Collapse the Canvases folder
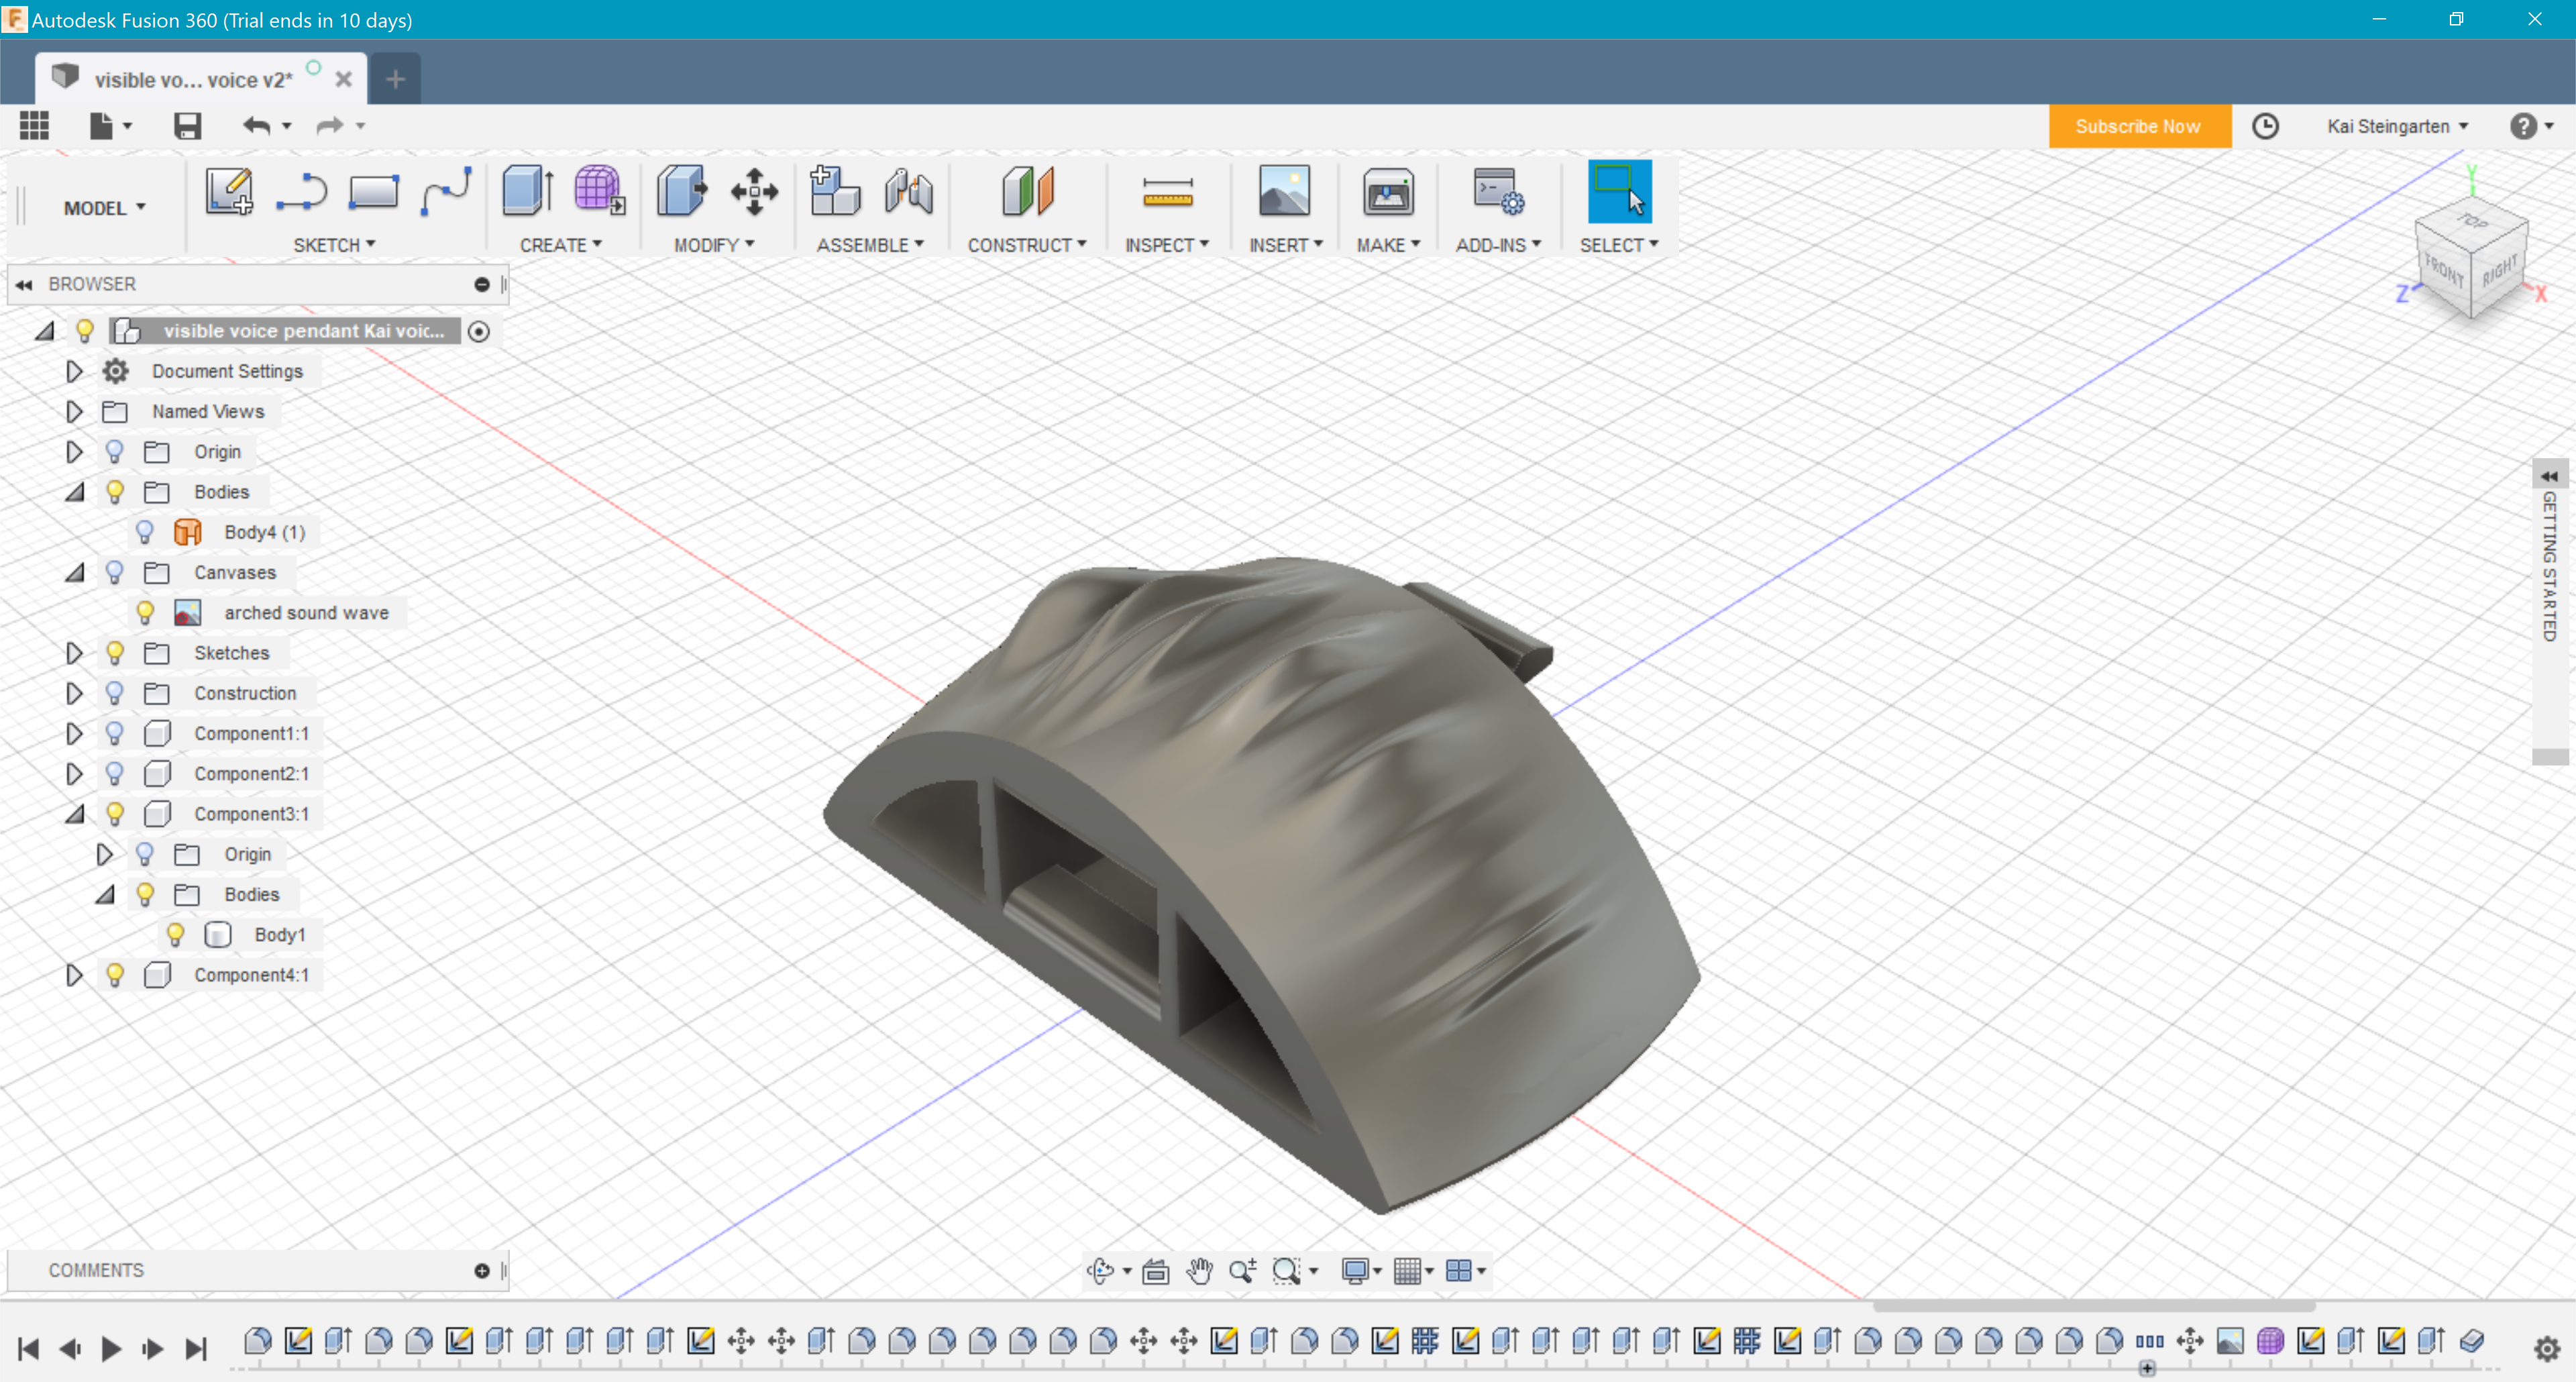Image resolution: width=2576 pixels, height=1382 pixels. 74,572
